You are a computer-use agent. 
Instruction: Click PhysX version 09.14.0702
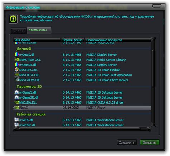(x=71, y=108)
